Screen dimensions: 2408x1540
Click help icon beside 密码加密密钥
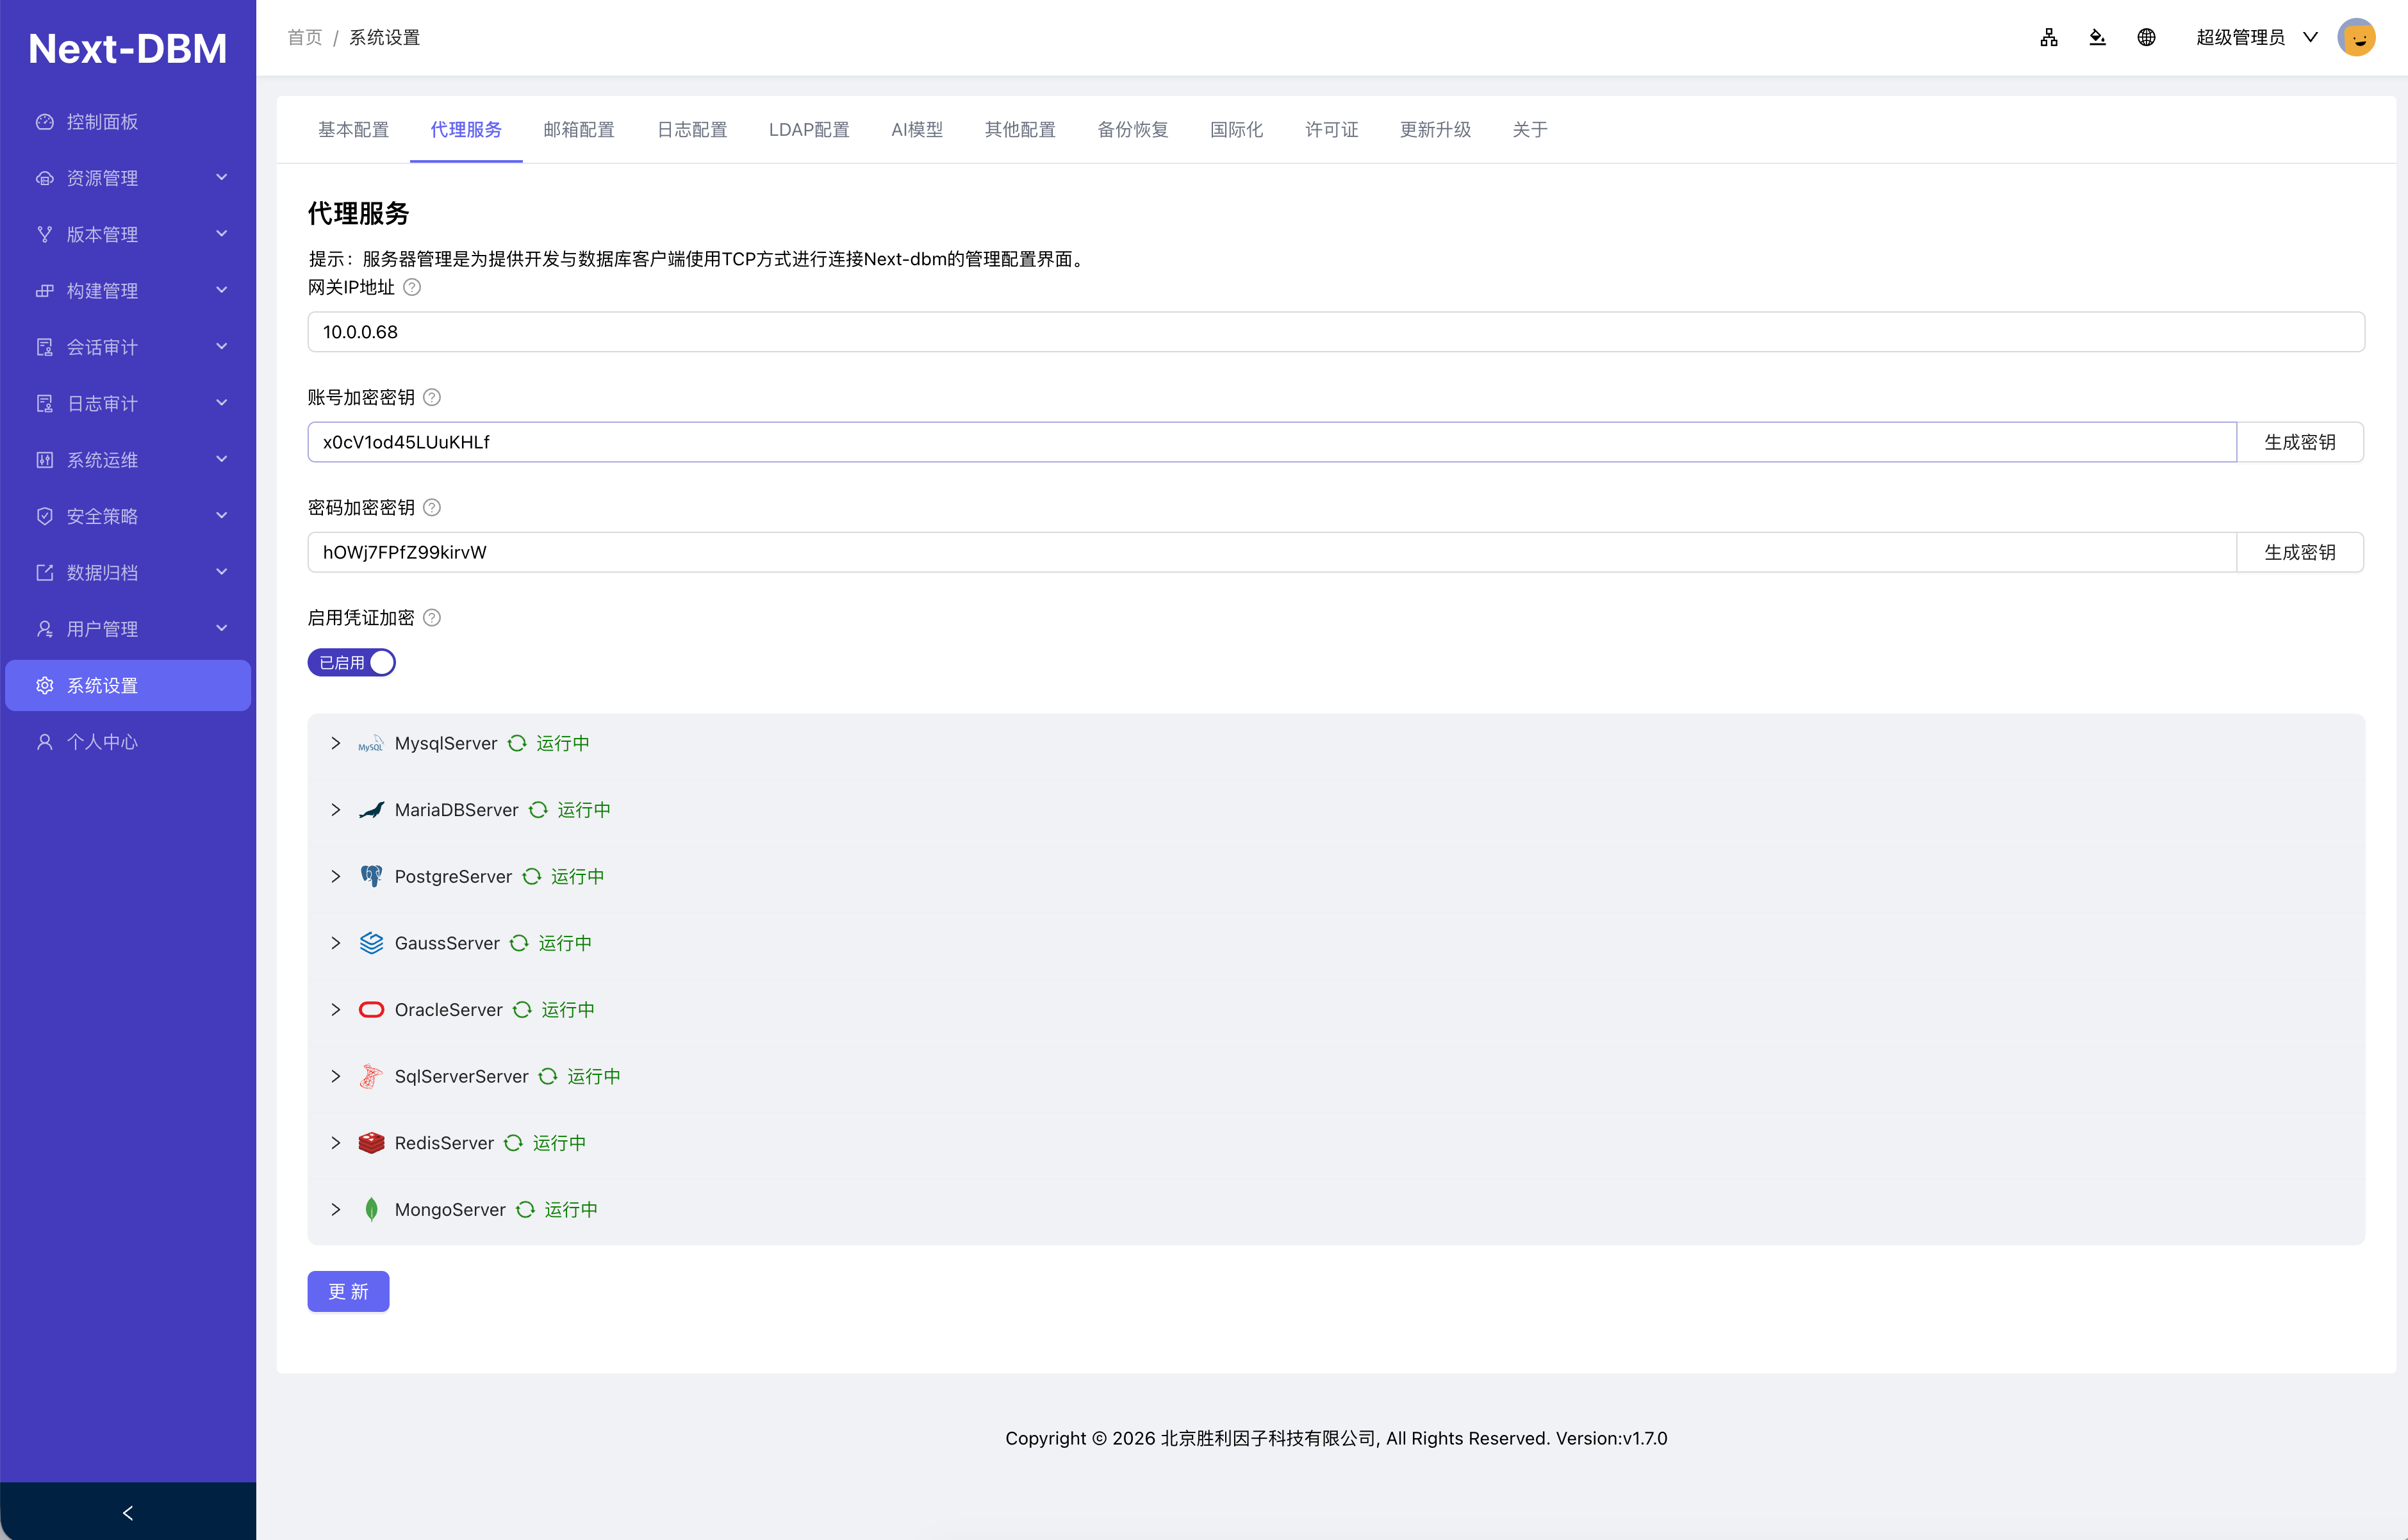point(432,507)
